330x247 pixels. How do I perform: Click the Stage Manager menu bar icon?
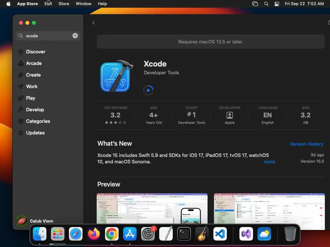coord(255,4)
